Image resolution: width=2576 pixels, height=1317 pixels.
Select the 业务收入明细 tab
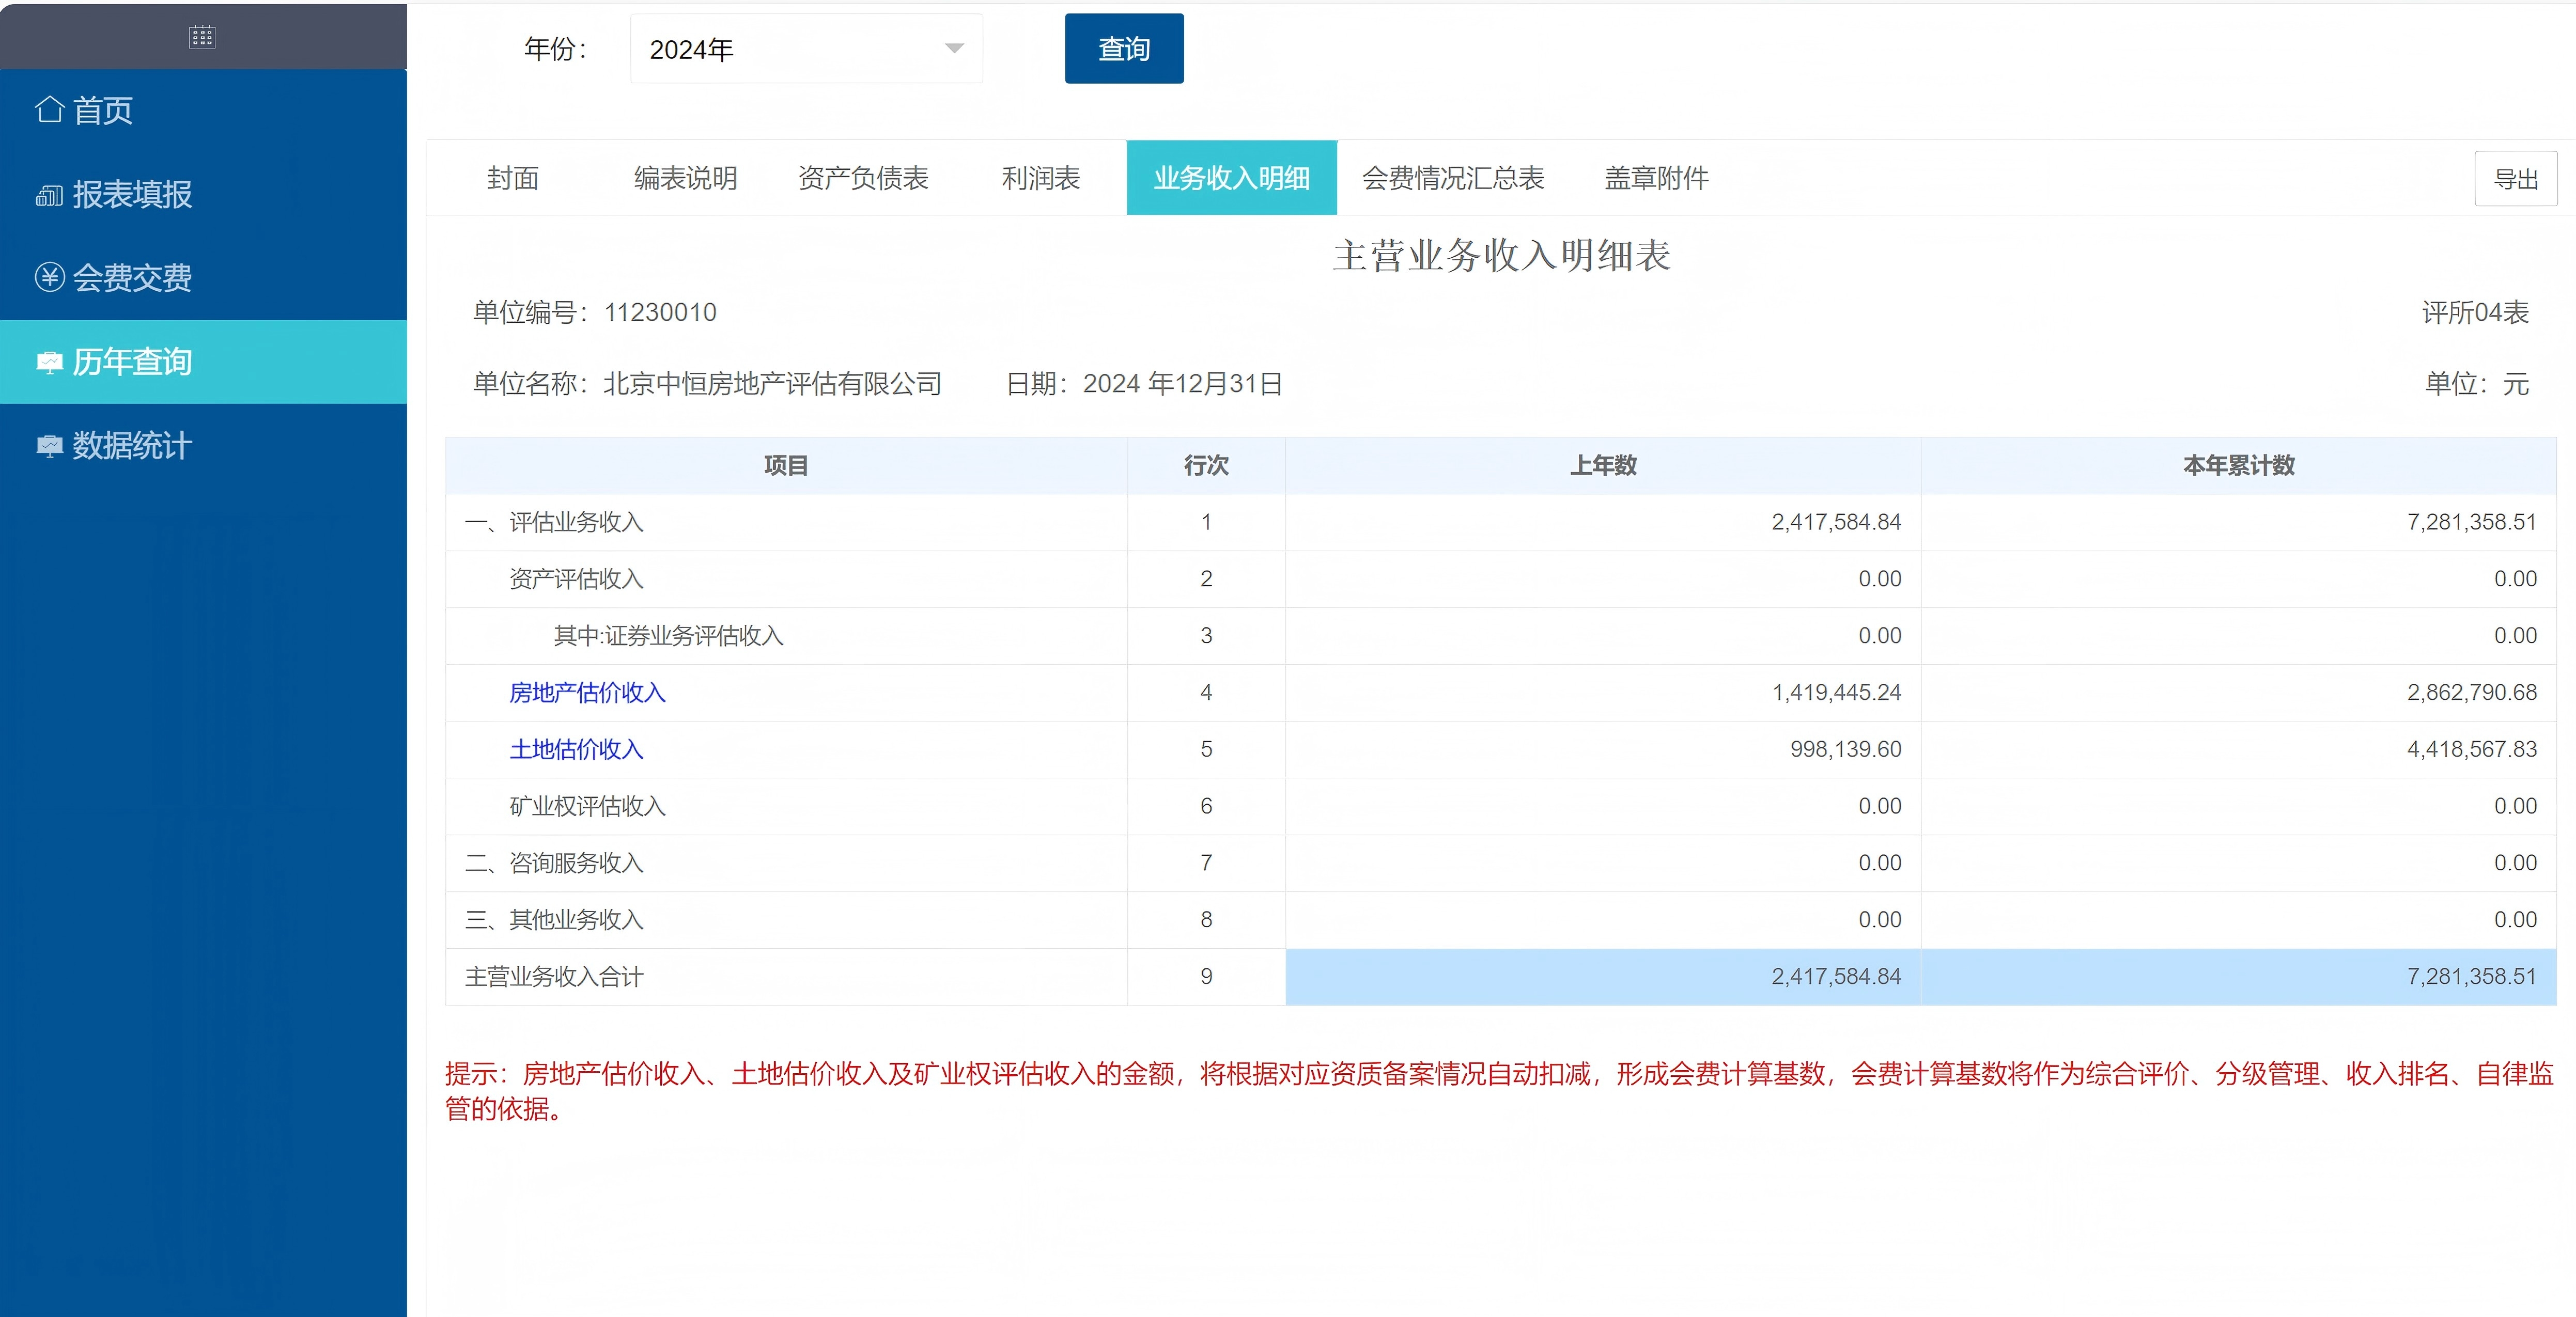tap(1231, 178)
